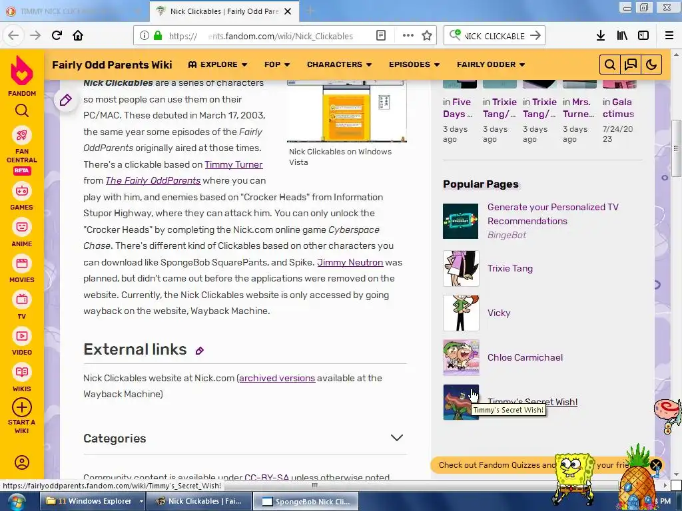The image size is (682, 511).
Task: Open Trixie Tang popular page
Action: tap(510, 268)
